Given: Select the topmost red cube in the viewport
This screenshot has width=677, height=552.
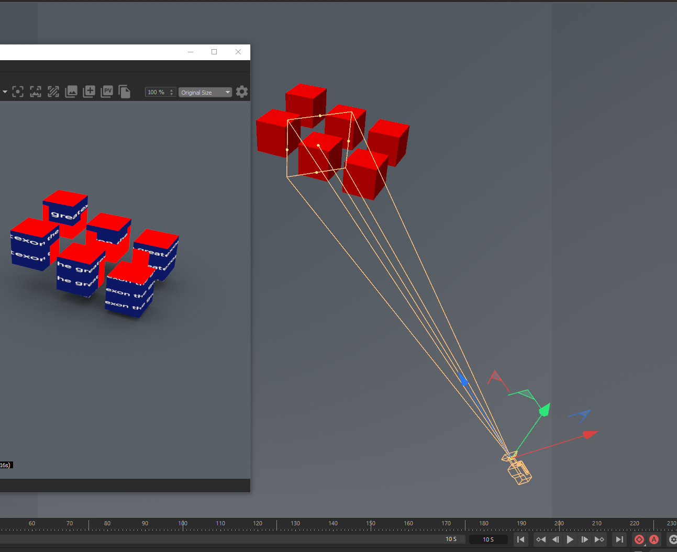Looking at the screenshot, I should 305,105.
